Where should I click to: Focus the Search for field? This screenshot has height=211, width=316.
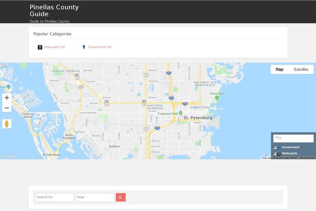(55, 197)
